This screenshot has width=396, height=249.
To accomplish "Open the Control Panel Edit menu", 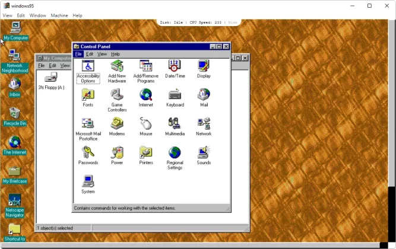I will coord(90,54).
